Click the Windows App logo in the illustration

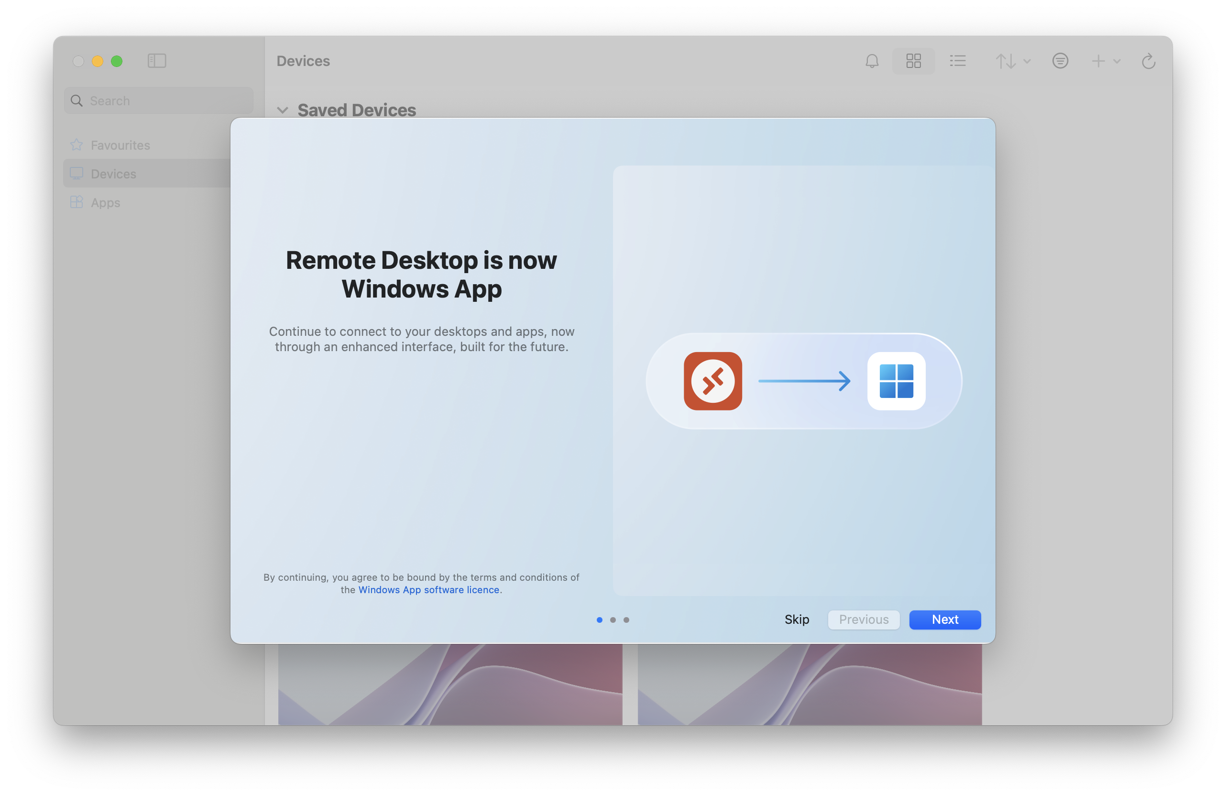click(x=897, y=381)
